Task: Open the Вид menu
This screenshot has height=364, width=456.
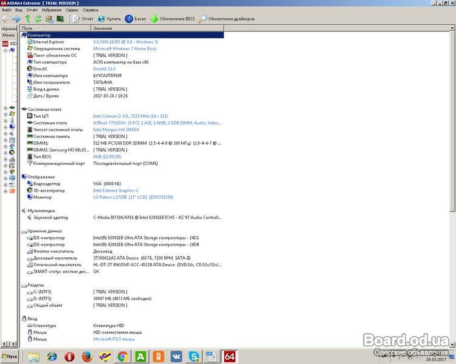Action: [19, 10]
